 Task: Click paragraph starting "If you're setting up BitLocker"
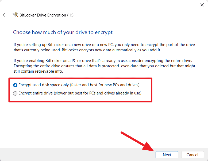pos(104,47)
